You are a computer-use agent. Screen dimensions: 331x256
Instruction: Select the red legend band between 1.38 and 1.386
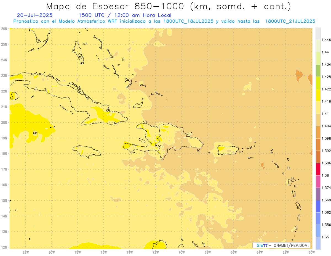click(318, 169)
